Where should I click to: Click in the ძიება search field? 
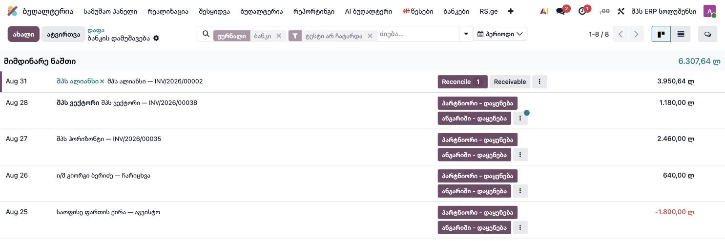pyautogui.click(x=417, y=34)
